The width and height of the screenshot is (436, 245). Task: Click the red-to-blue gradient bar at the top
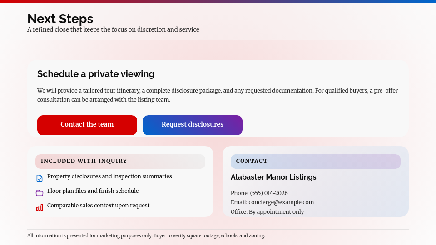pos(218,1)
